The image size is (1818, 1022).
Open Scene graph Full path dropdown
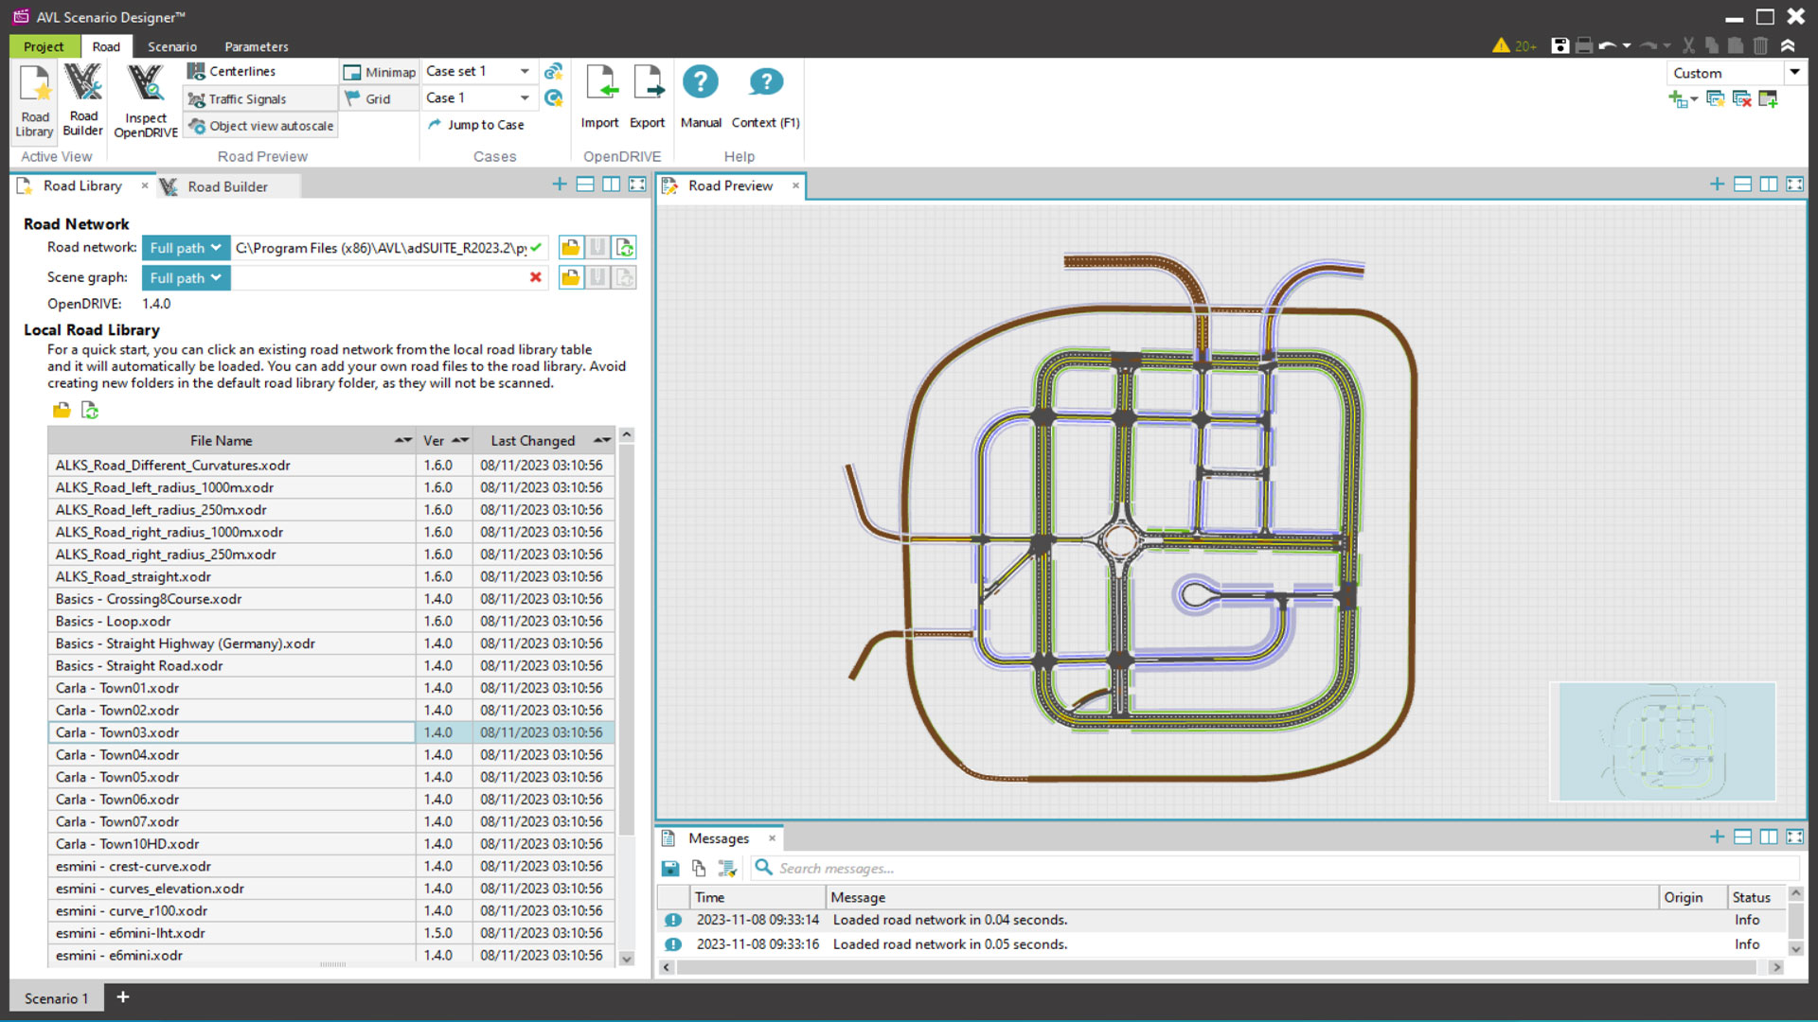click(186, 277)
